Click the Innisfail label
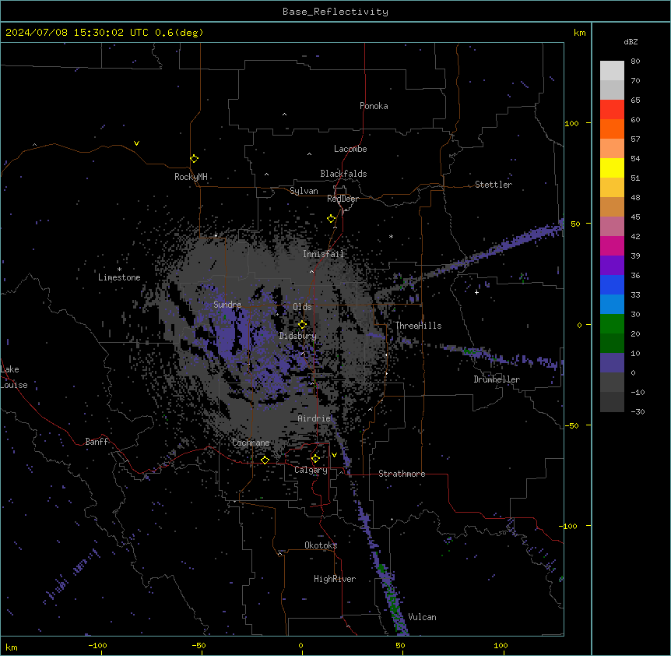 tap(323, 254)
